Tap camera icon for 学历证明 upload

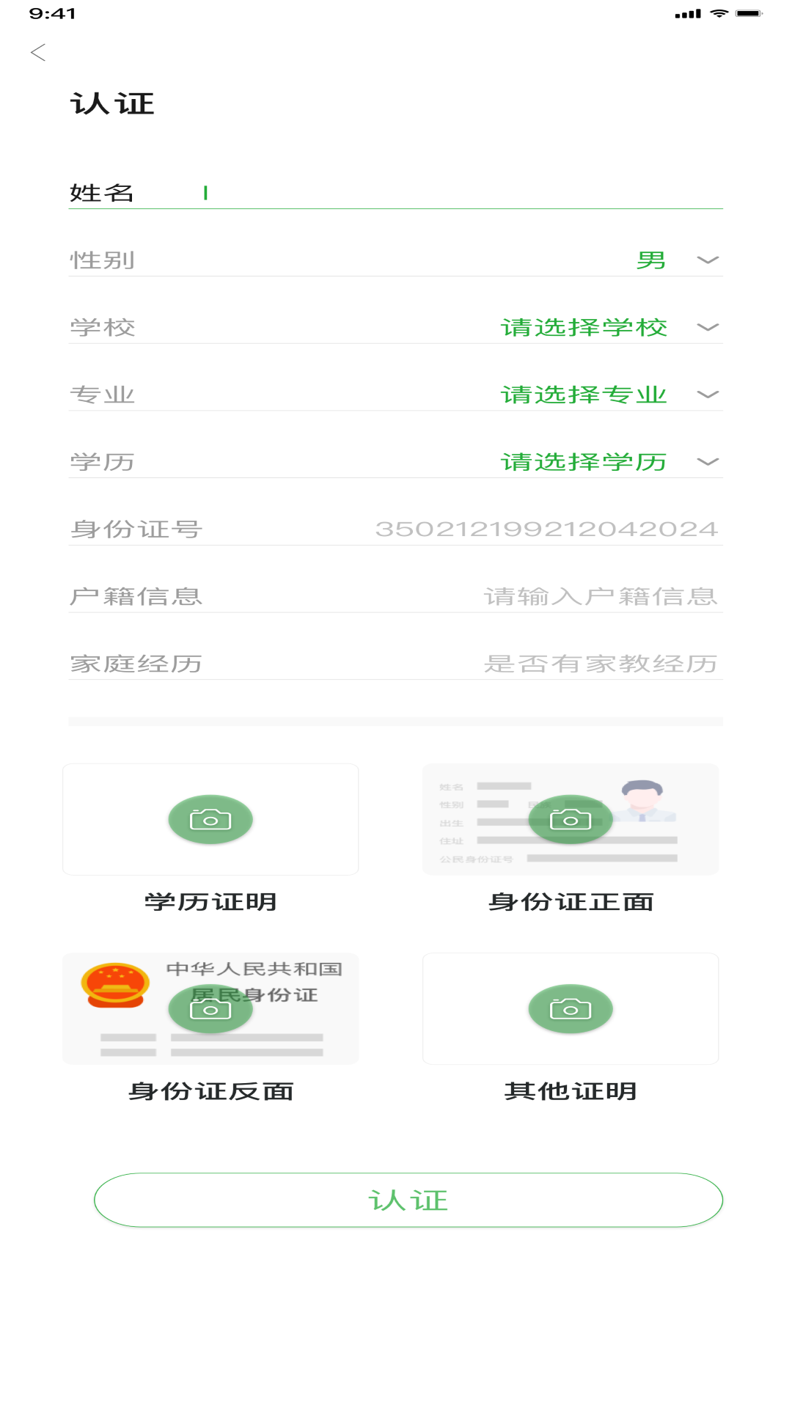click(210, 819)
